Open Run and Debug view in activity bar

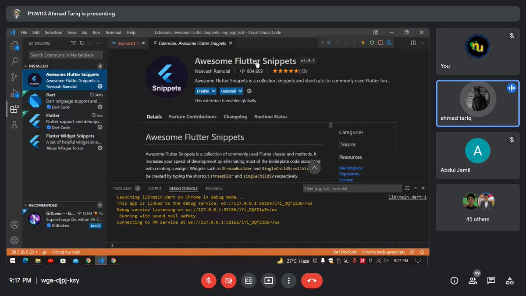coord(14,93)
